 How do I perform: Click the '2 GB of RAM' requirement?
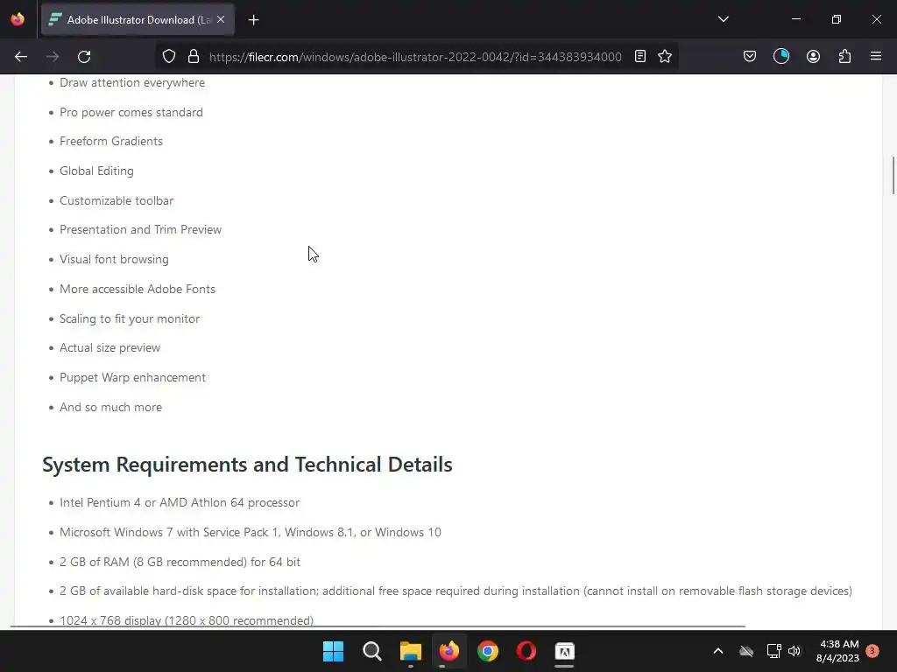click(x=180, y=563)
